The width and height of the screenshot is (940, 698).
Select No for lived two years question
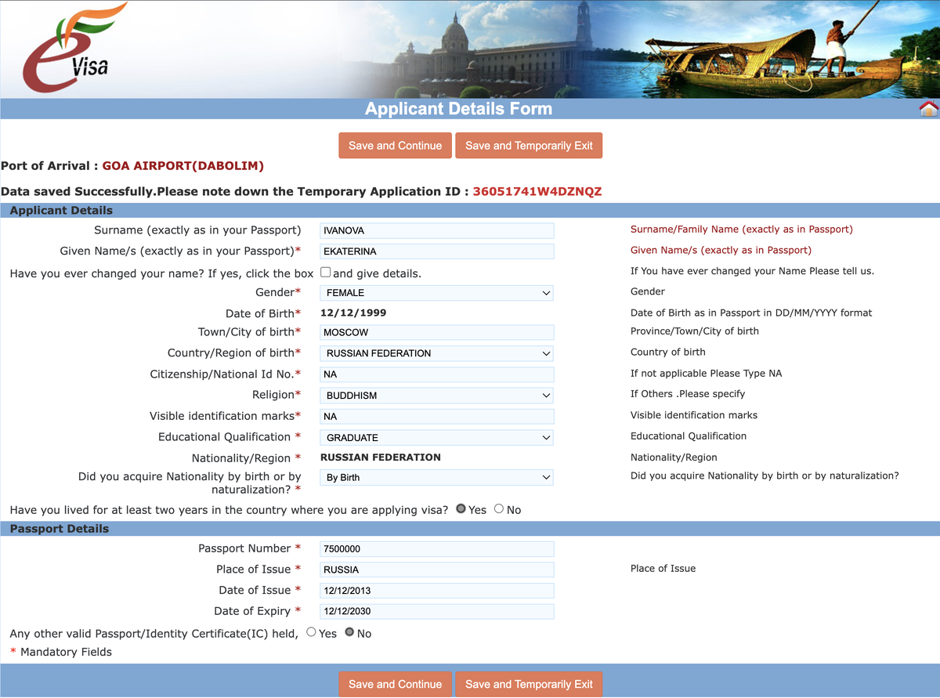point(499,509)
